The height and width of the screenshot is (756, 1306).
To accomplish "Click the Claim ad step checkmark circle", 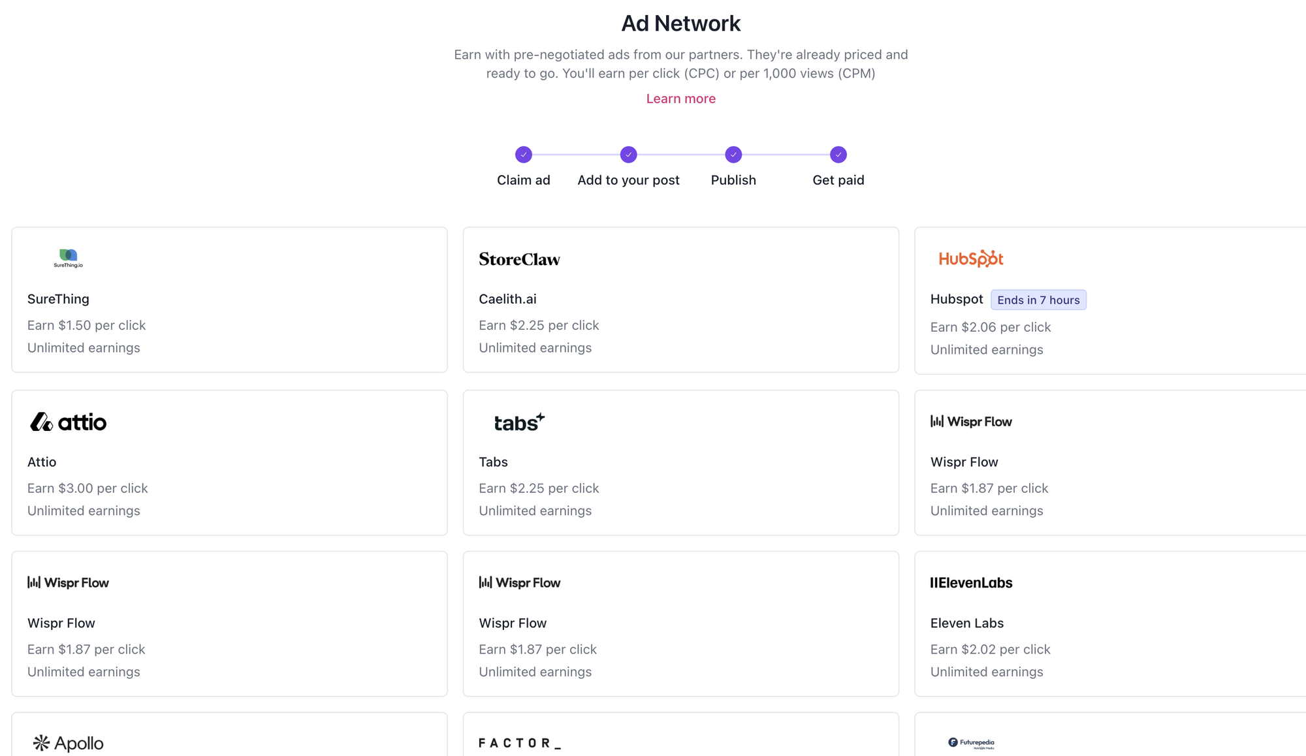I will pos(524,155).
